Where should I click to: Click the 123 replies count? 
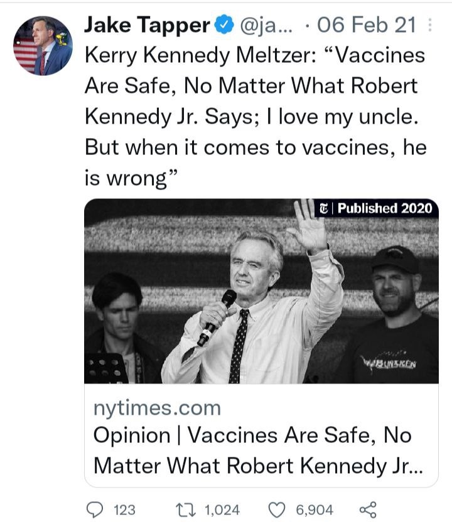(x=124, y=510)
